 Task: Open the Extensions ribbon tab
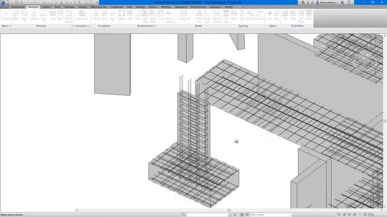[x=215, y=7]
